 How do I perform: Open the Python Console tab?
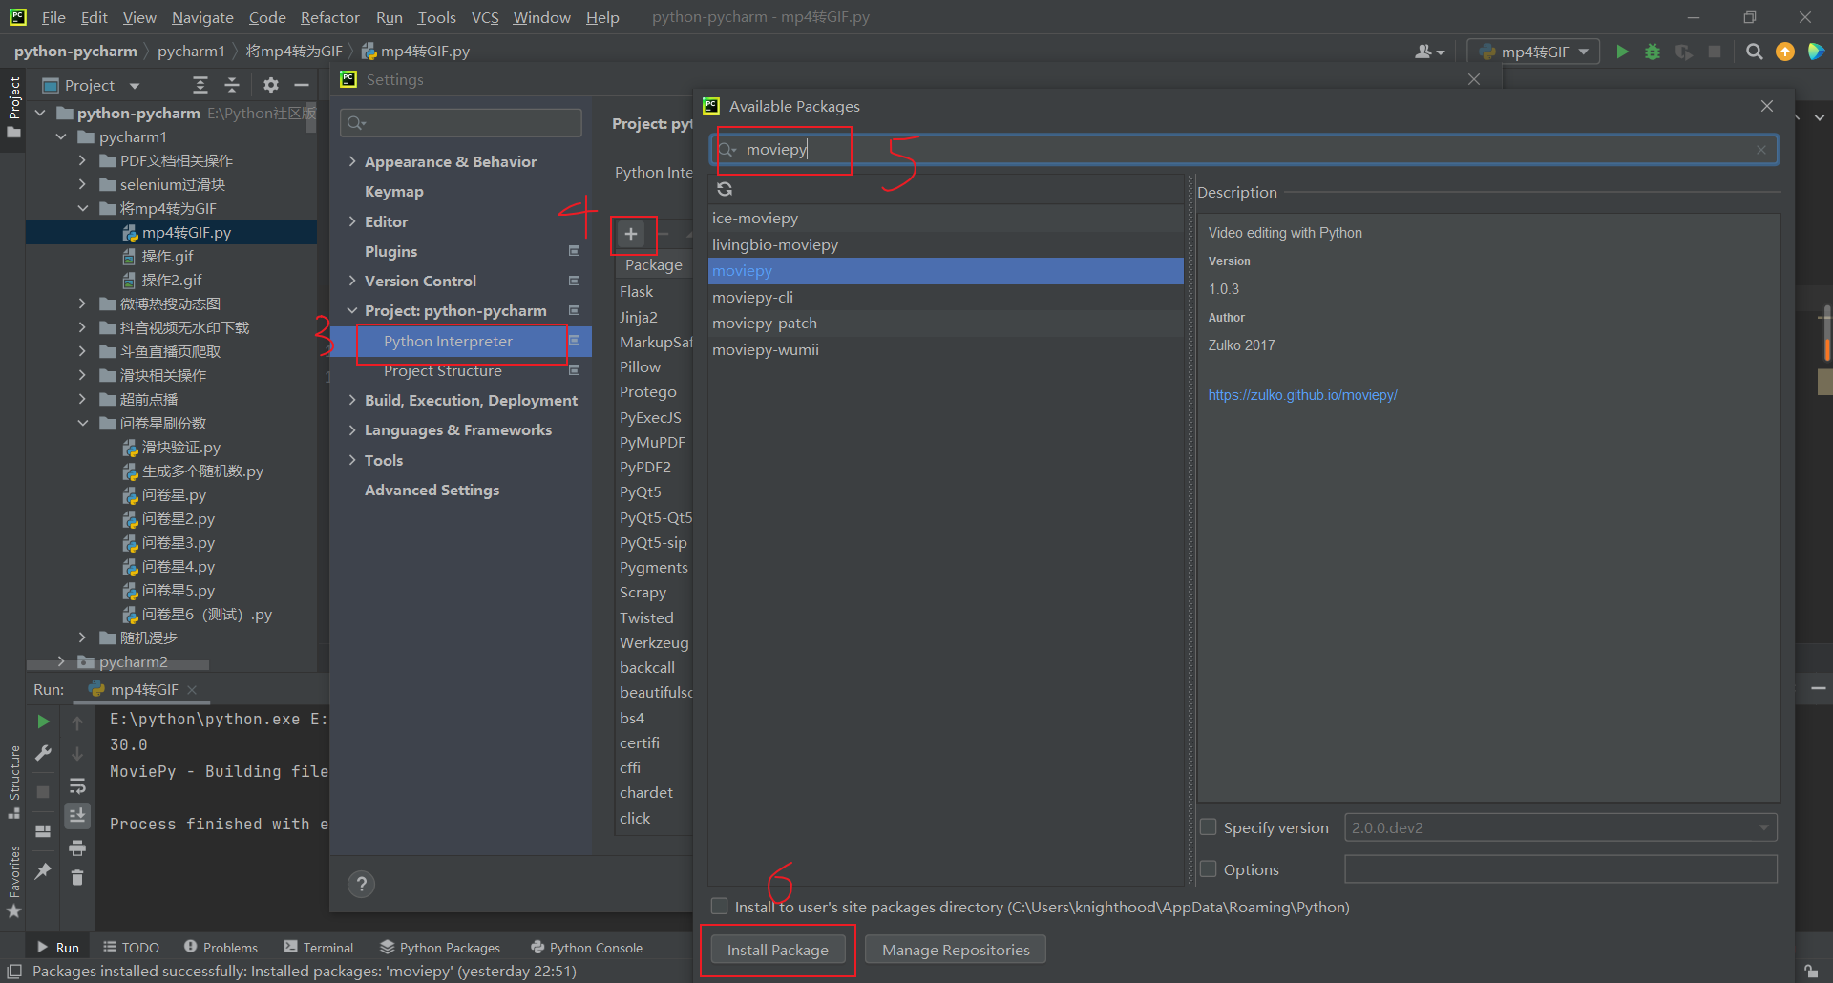point(586,947)
